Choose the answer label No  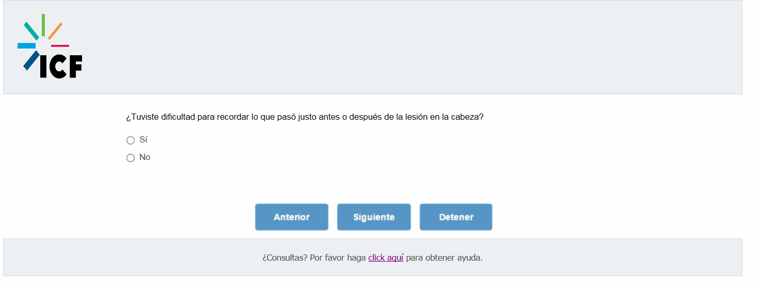[145, 157]
